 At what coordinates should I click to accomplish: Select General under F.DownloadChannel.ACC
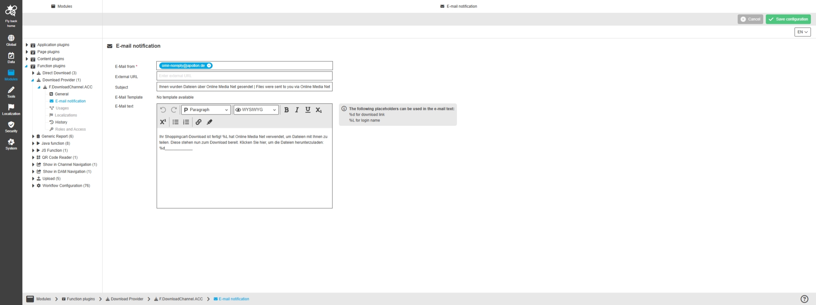click(59, 94)
